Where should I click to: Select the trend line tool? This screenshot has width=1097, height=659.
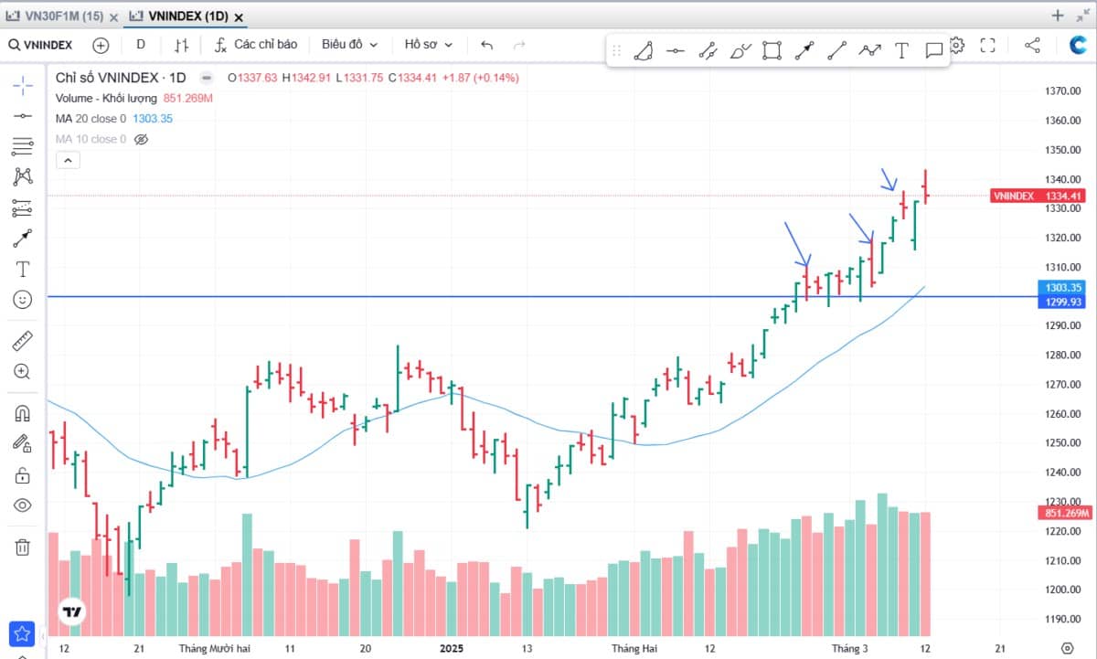click(x=836, y=51)
